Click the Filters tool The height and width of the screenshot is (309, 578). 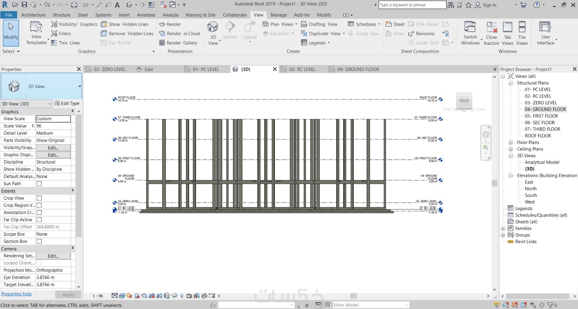click(x=61, y=34)
